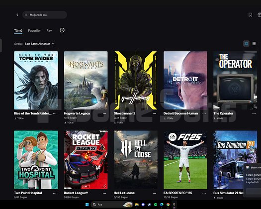Open The Operator cover art
Image resolution: width=261 pixels, height=209 pixels.
(235, 80)
